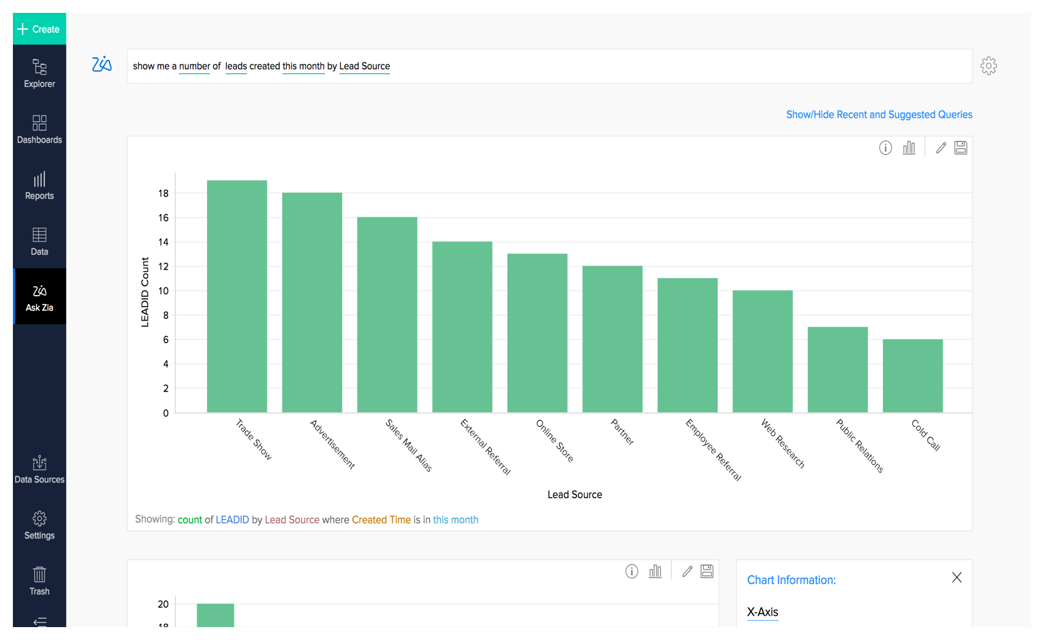Open the Ask Zia section in sidebar
The width and height of the screenshot is (1044, 640).
pyautogui.click(x=39, y=297)
